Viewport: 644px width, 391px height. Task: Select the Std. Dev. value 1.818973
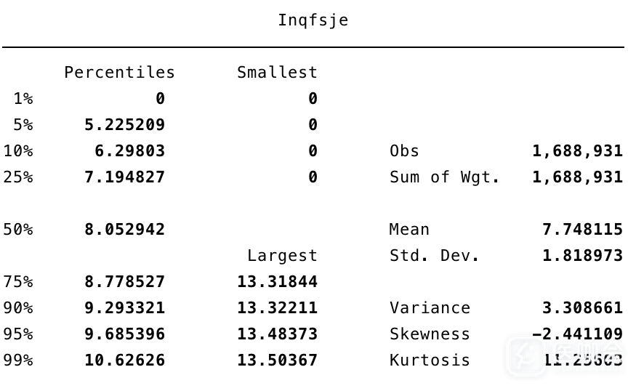tap(582, 256)
